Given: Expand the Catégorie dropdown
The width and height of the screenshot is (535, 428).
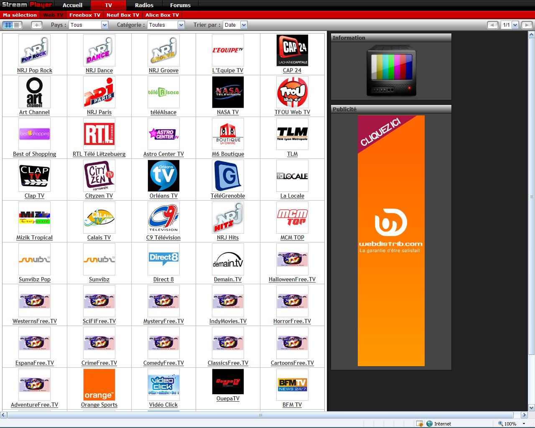Looking at the screenshot, I should click(166, 25).
